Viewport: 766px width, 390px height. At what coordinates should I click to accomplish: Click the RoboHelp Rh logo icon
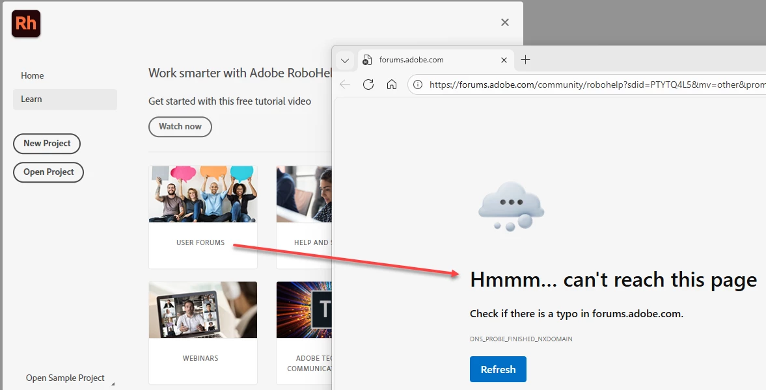point(26,23)
